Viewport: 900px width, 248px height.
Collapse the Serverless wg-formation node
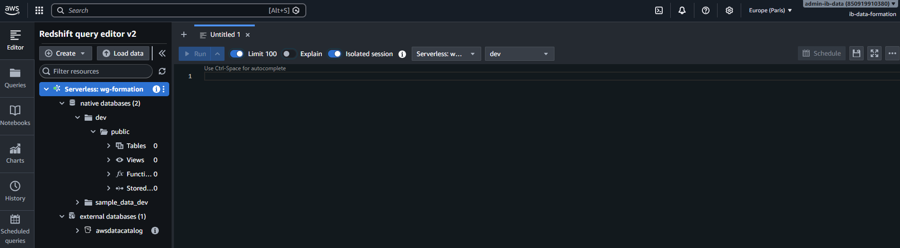coord(46,89)
